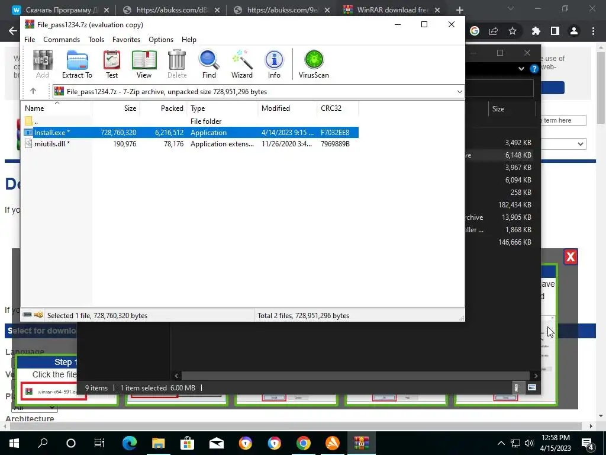Open a new Chrome tab
Screen dimensions: 606x455
pyautogui.click(x=459, y=10)
